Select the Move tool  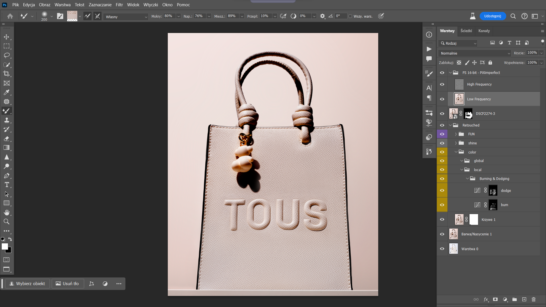7,37
